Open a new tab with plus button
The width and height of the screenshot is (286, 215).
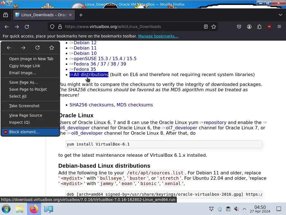[x=81, y=15]
